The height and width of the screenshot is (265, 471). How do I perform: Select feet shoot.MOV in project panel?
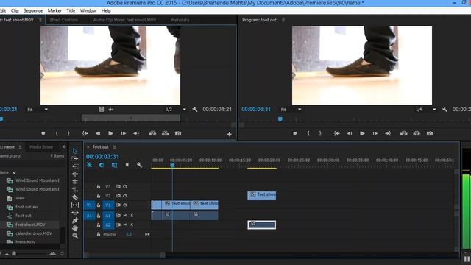(x=30, y=225)
